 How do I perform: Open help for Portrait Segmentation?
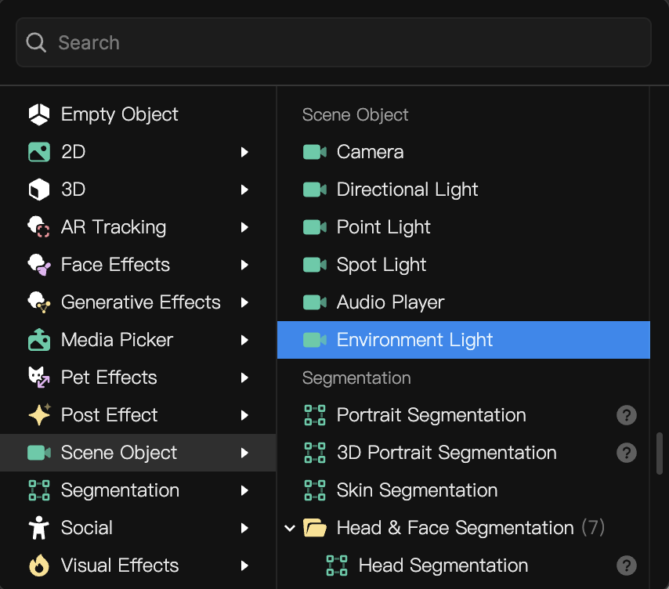[x=627, y=415]
